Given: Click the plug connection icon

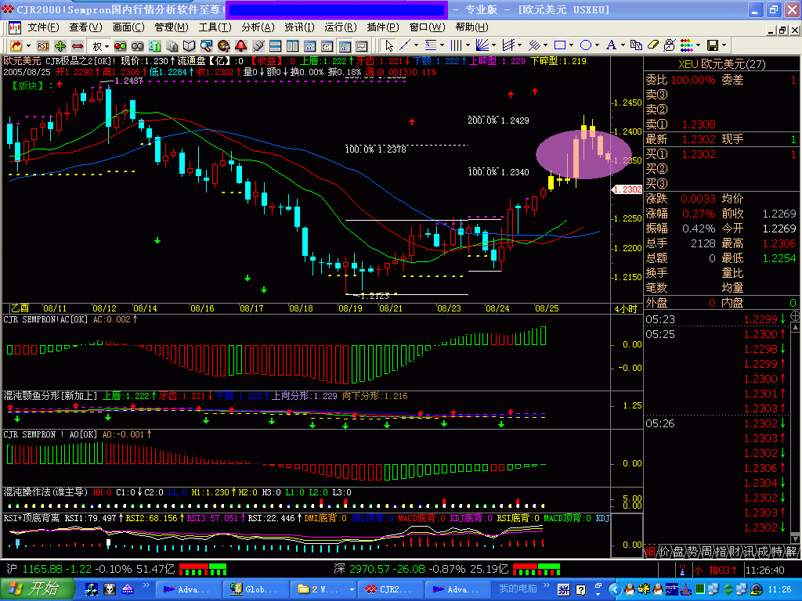Looking at the screenshot, I should pyautogui.click(x=258, y=46).
